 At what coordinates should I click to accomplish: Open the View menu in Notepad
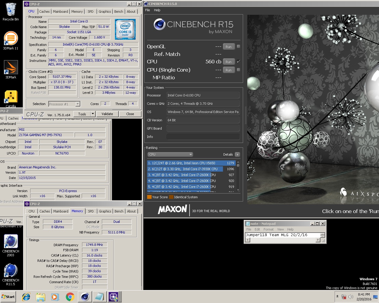(280, 229)
